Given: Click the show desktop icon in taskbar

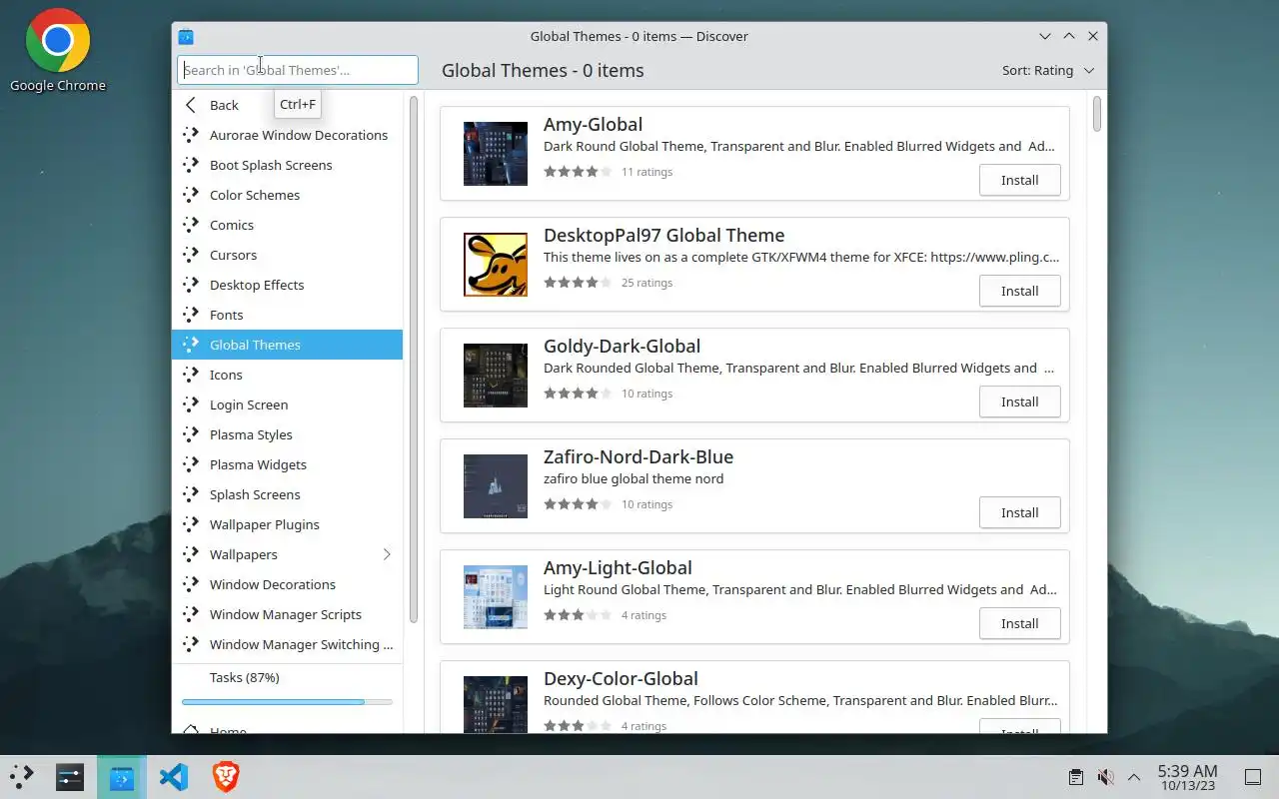Looking at the screenshot, I should tap(1253, 777).
